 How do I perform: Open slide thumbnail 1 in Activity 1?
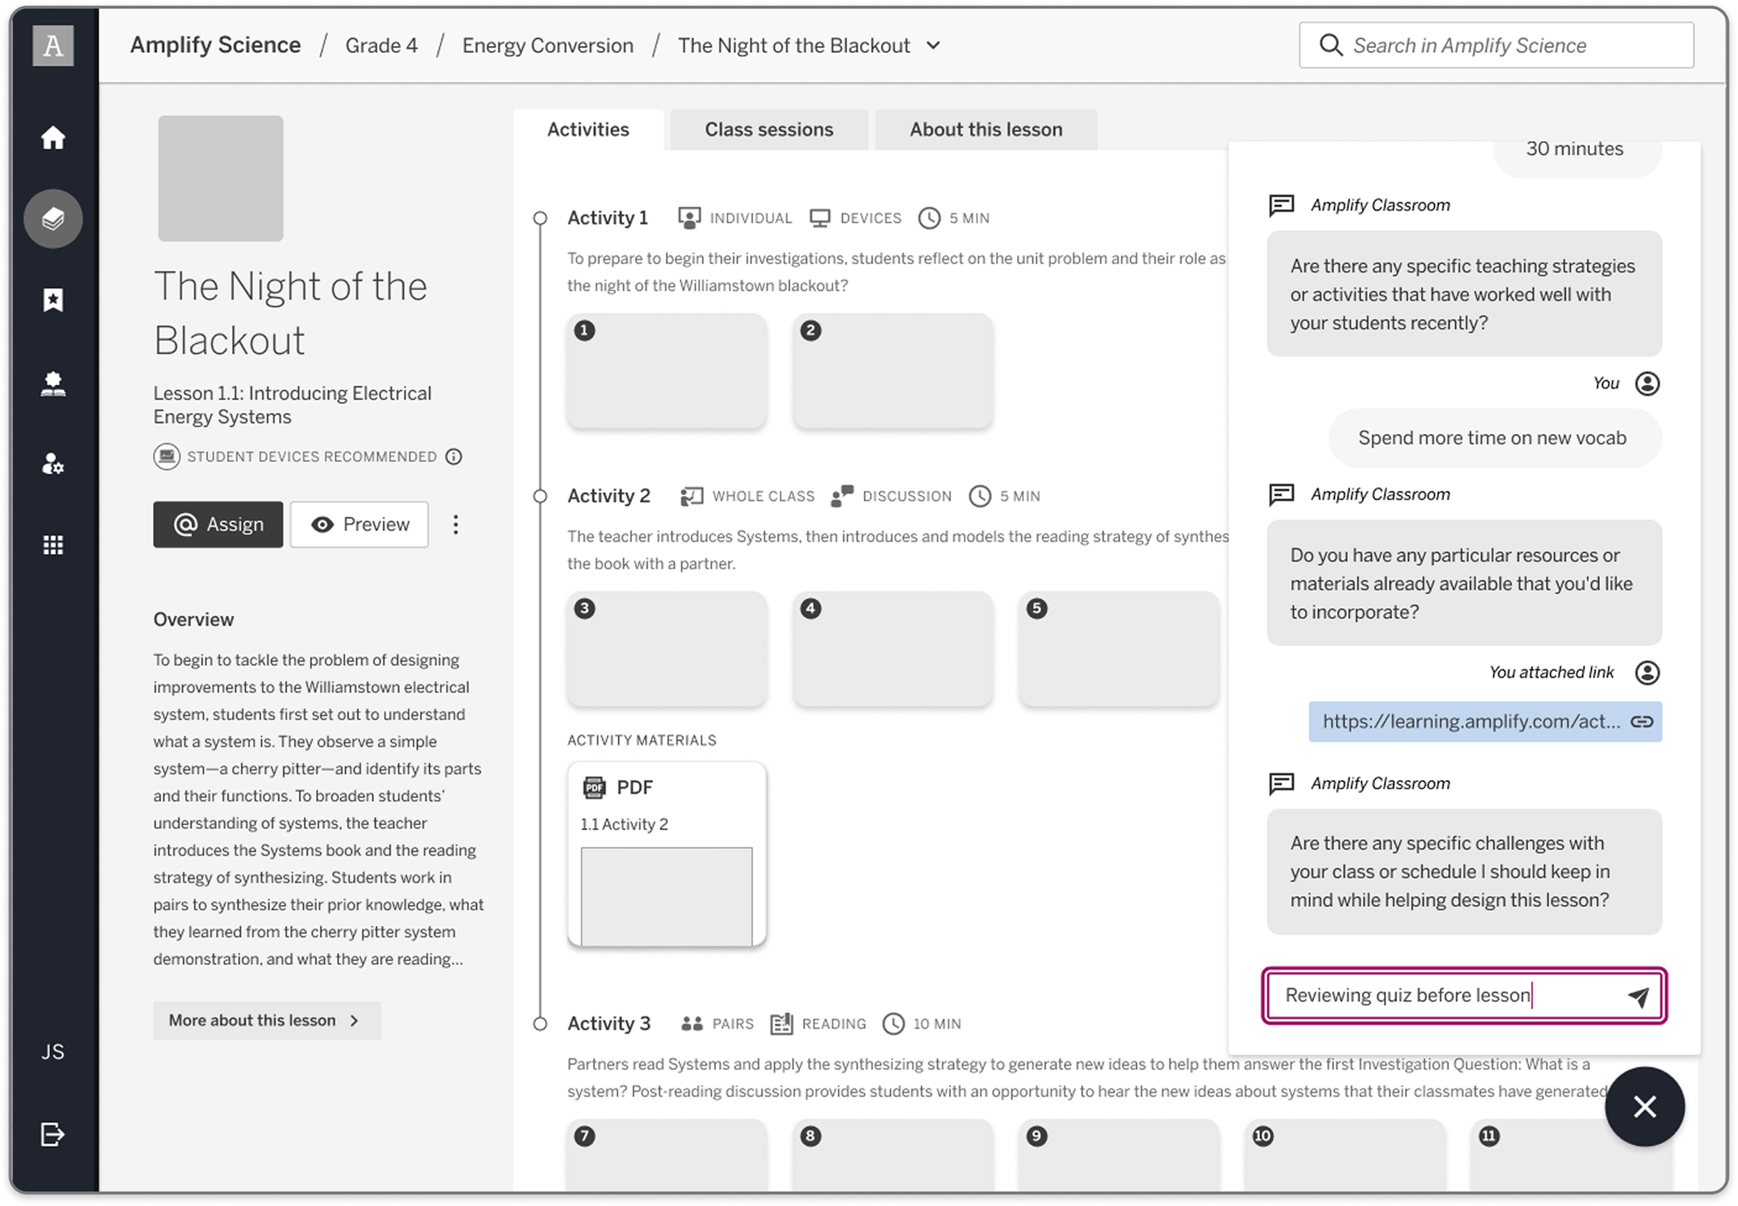[x=667, y=372]
